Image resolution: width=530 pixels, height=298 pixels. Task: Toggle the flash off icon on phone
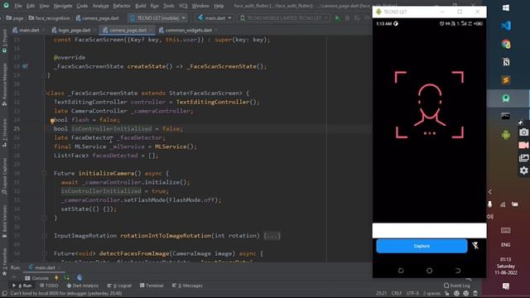pyautogui.click(x=475, y=246)
